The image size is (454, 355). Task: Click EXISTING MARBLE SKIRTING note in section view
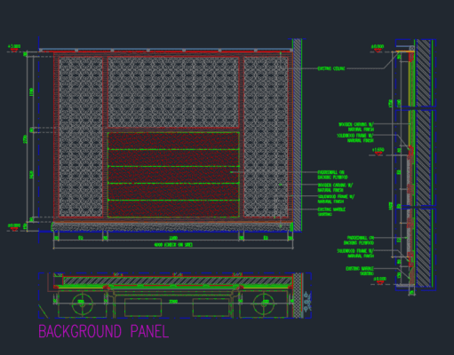coord(360,271)
